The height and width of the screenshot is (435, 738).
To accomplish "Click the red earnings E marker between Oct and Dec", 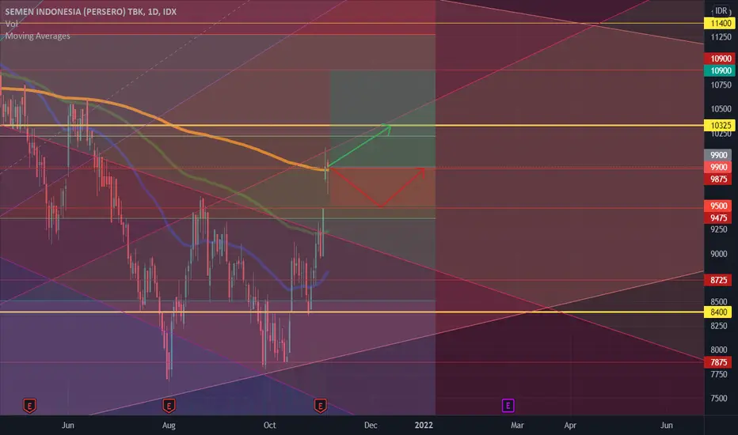I will [x=321, y=405].
